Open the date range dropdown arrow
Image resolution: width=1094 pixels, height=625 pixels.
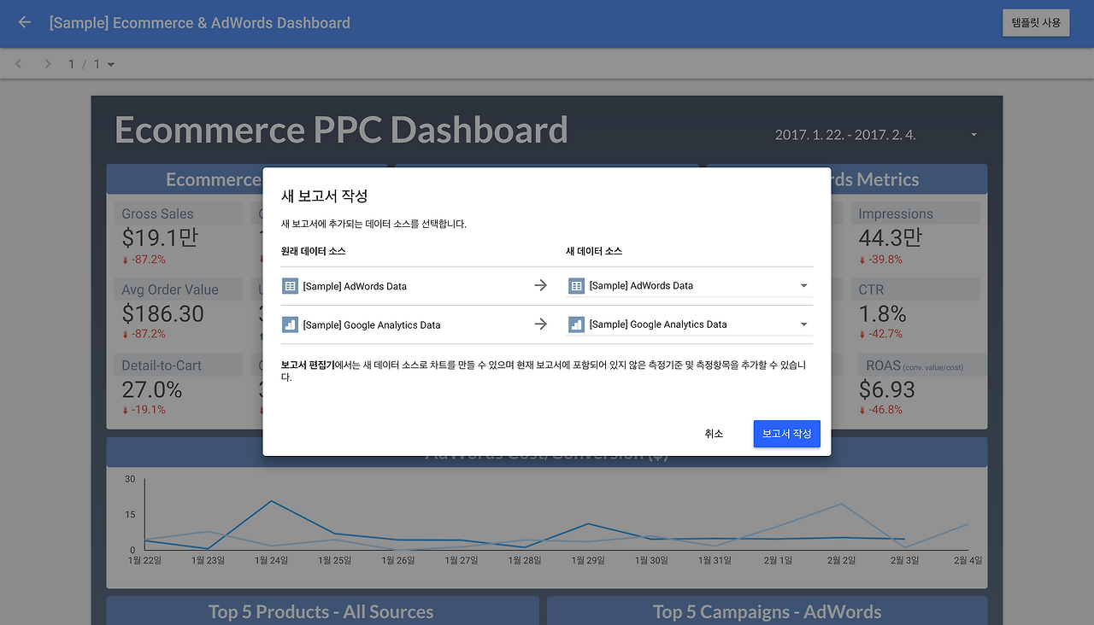click(973, 135)
